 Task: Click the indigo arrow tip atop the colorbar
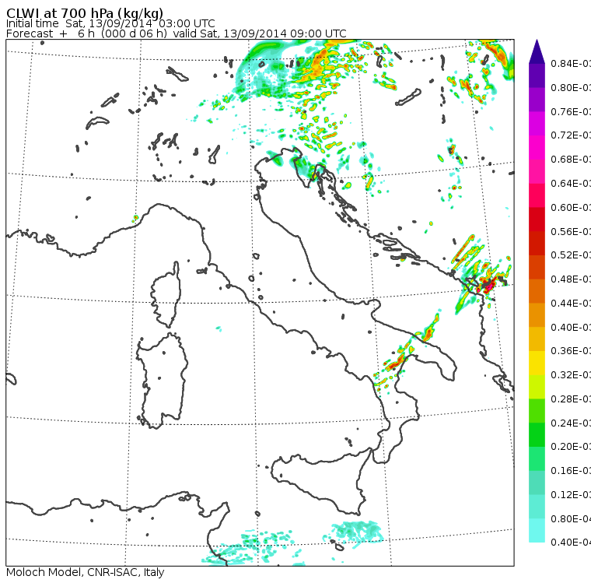[537, 51]
